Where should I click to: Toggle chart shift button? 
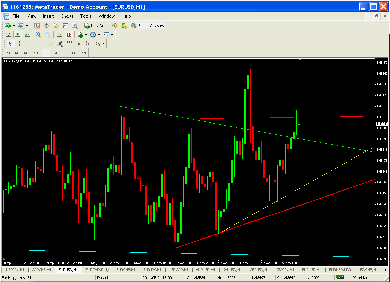[69, 35]
